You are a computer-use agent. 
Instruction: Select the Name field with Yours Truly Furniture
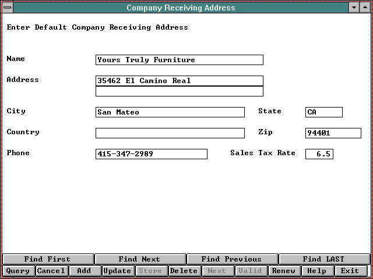[x=179, y=60]
